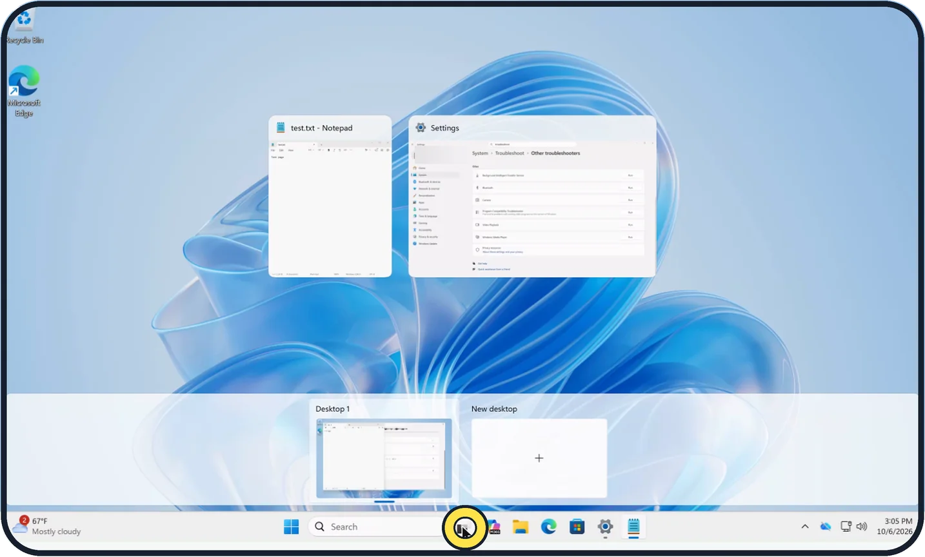Click the taskbar Search box

click(x=378, y=527)
